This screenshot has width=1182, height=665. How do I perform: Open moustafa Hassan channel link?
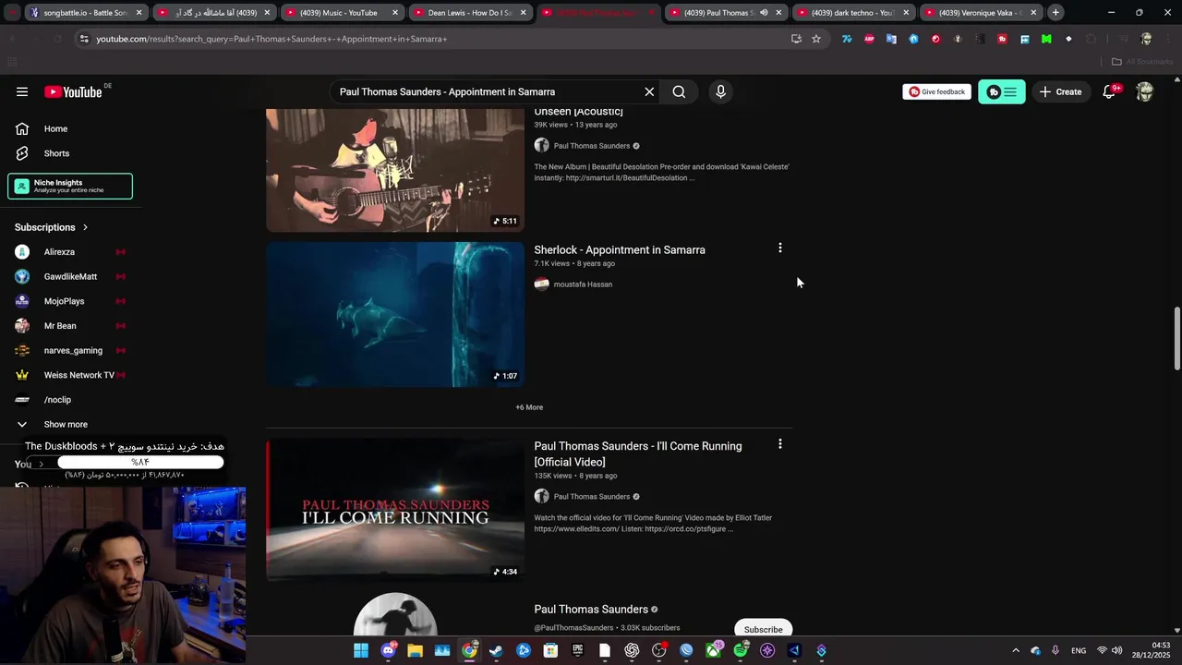click(583, 284)
